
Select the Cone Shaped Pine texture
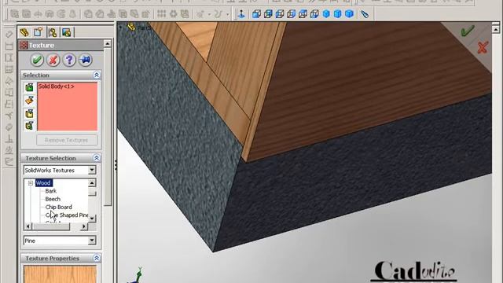click(67, 215)
